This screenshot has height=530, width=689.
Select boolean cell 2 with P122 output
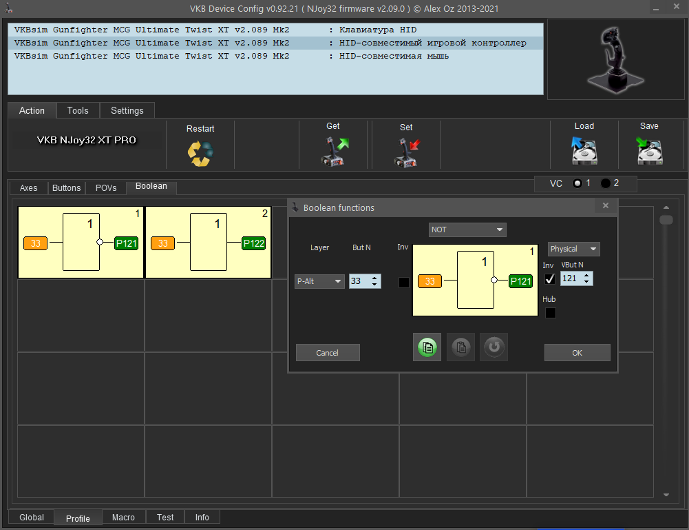tap(209, 243)
